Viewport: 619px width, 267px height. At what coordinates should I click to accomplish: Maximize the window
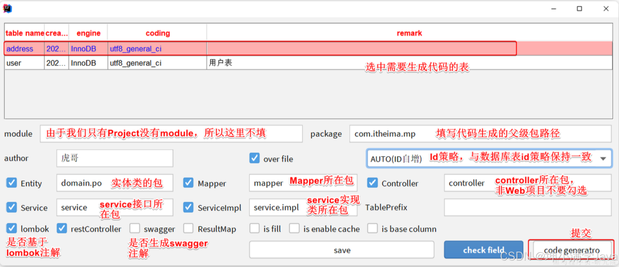(579, 9)
